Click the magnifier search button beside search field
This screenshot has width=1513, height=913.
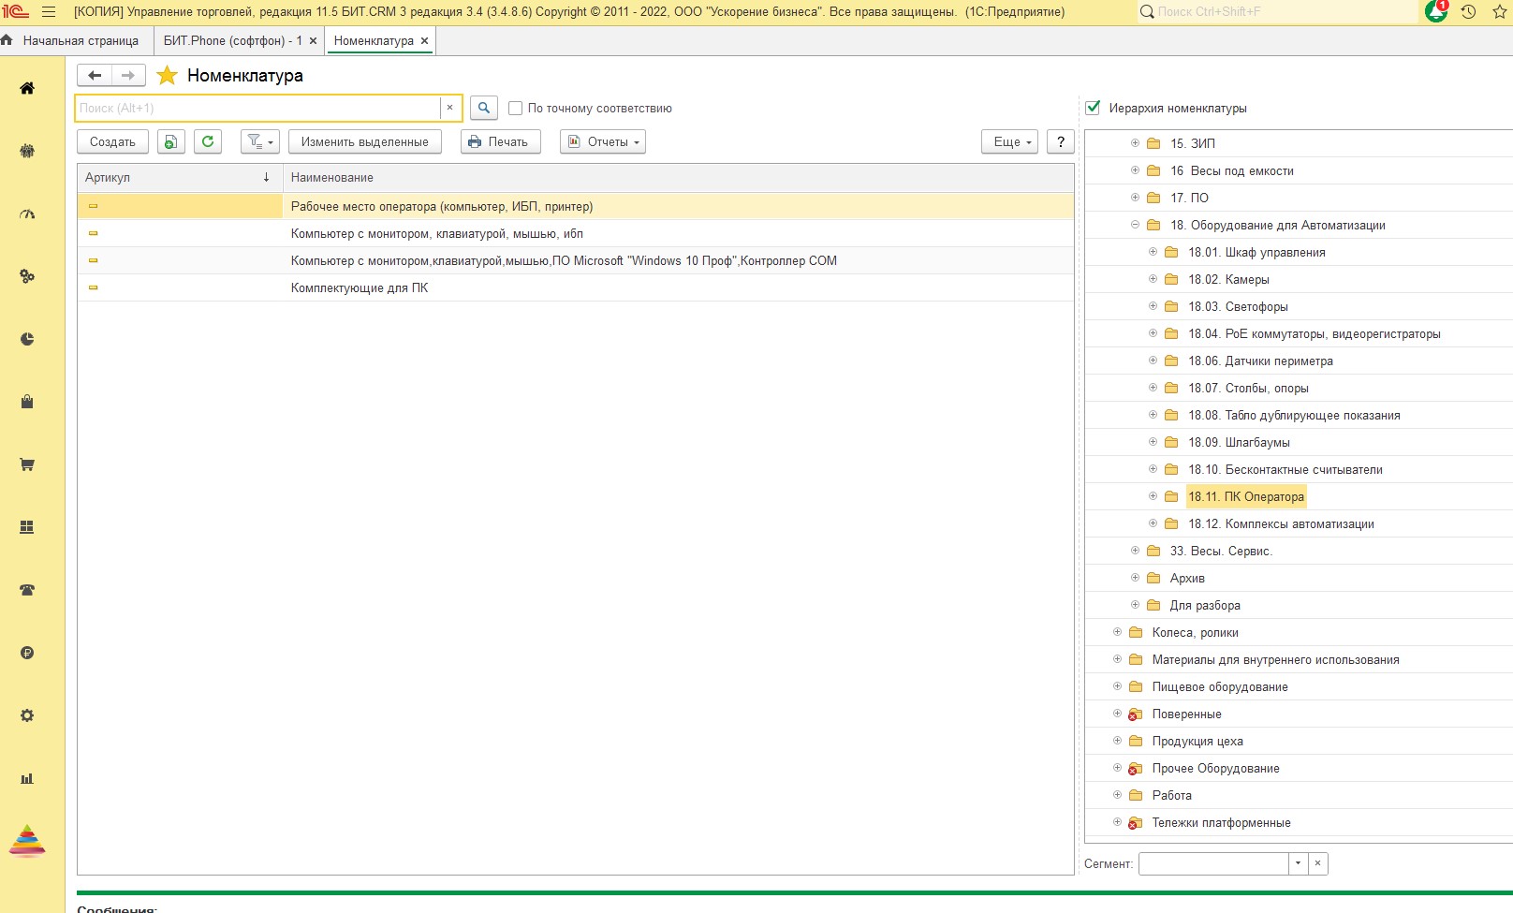point(483,108)
